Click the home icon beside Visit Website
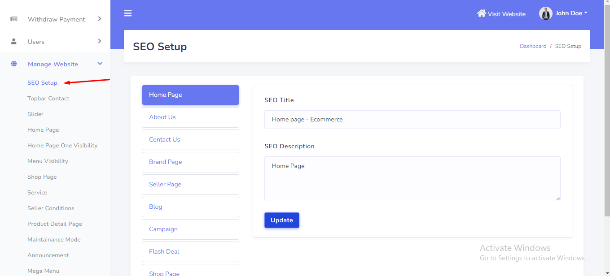Viewport: 610px width, 276px height. tap(481, 13)
